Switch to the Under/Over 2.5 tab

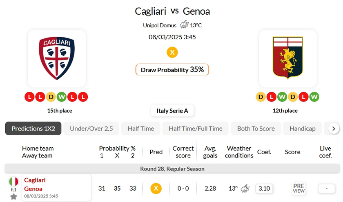tap(91, 128)
